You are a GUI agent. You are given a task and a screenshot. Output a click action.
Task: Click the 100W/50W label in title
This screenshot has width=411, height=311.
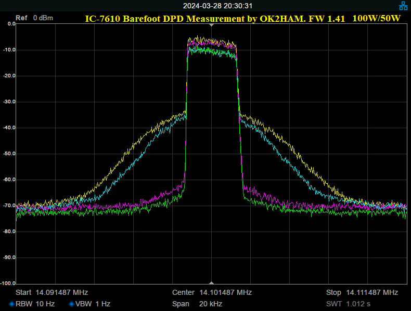[x=376, y=18]
